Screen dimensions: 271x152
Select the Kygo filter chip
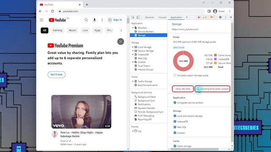coord(97,30)
